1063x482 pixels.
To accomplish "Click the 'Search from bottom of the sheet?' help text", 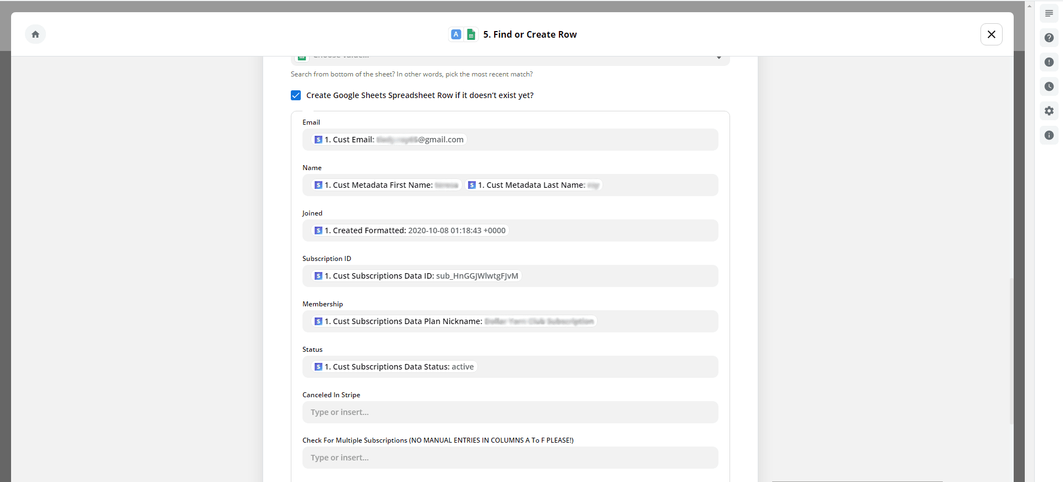I will 412,74.
